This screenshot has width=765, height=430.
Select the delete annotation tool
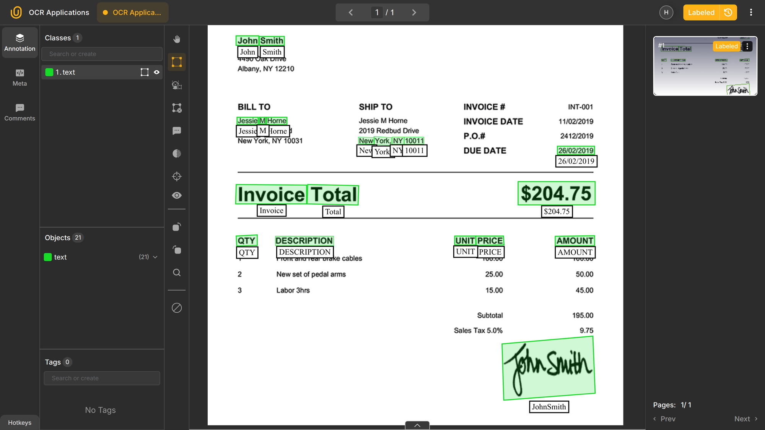pyautogui.click(x=177, y=108)
